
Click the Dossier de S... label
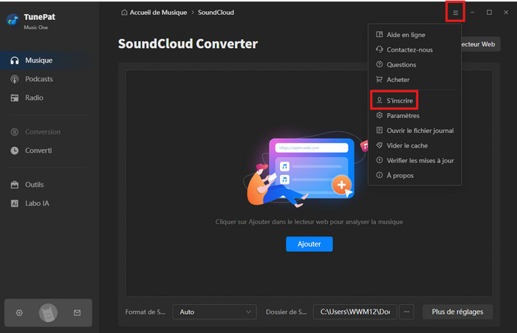(287, 312)
